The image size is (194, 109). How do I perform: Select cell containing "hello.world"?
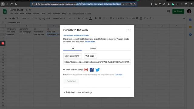(x=13, y=32)
